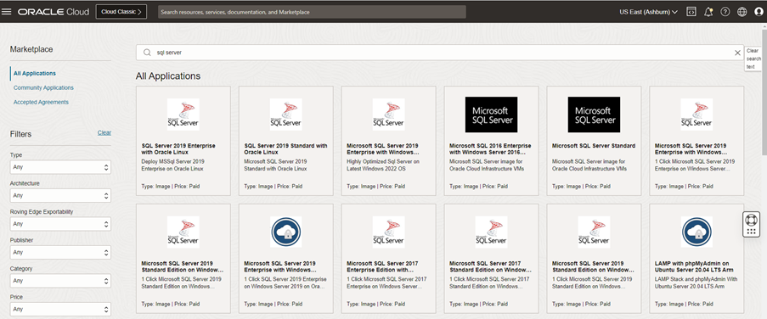The image size is (767, 319).
Task: Click the Clear filters link
Action: 104,132
